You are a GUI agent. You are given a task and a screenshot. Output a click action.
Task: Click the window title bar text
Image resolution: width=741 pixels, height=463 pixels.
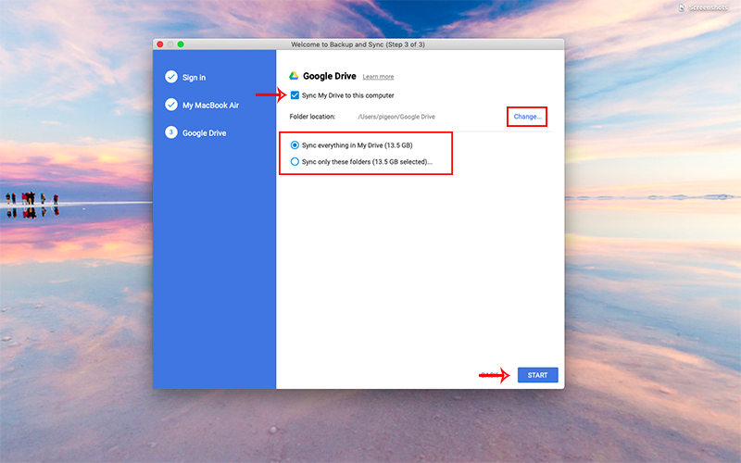click(x=358, y=44)
